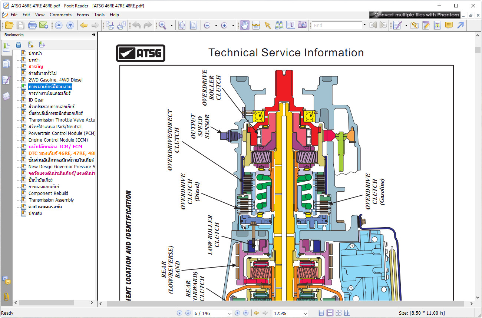Image resolution: width=482 pixels, height=318 pixels.
Task: Open a file with the folder icon
Action: click(9, 25)
